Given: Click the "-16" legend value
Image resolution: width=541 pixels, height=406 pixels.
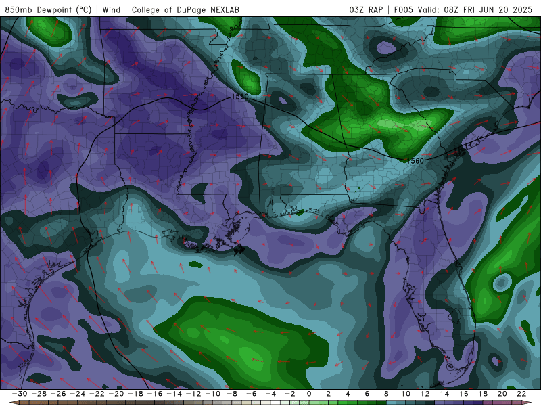Looking at the screenshot, I should (x=155, y=394).
